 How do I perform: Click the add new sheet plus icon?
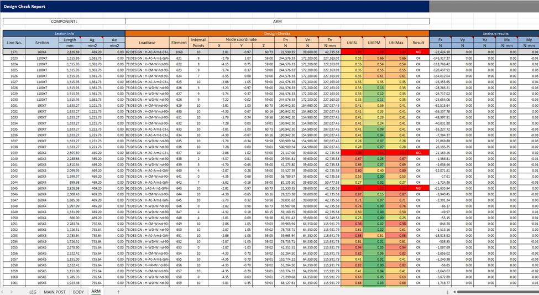[118, 291]
